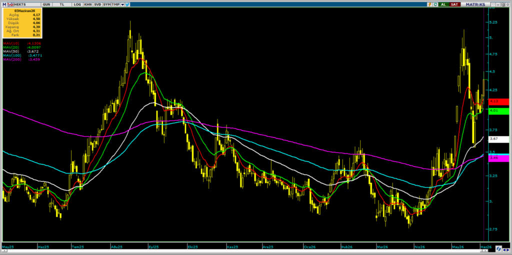Click the red MAV(10) 4,13 price label
This screenshot has width=512, height=255.
(x=498, y=101)
